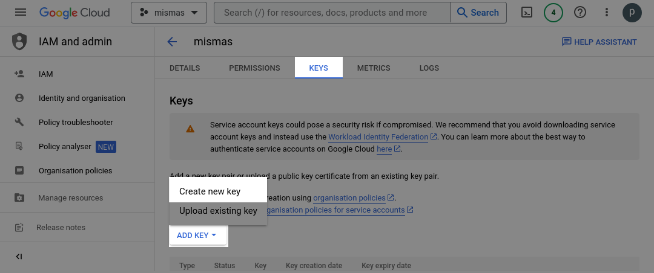Activate Cloud Shell terminal icon
This screenshot has width=654, height=273.
(527, 12)
